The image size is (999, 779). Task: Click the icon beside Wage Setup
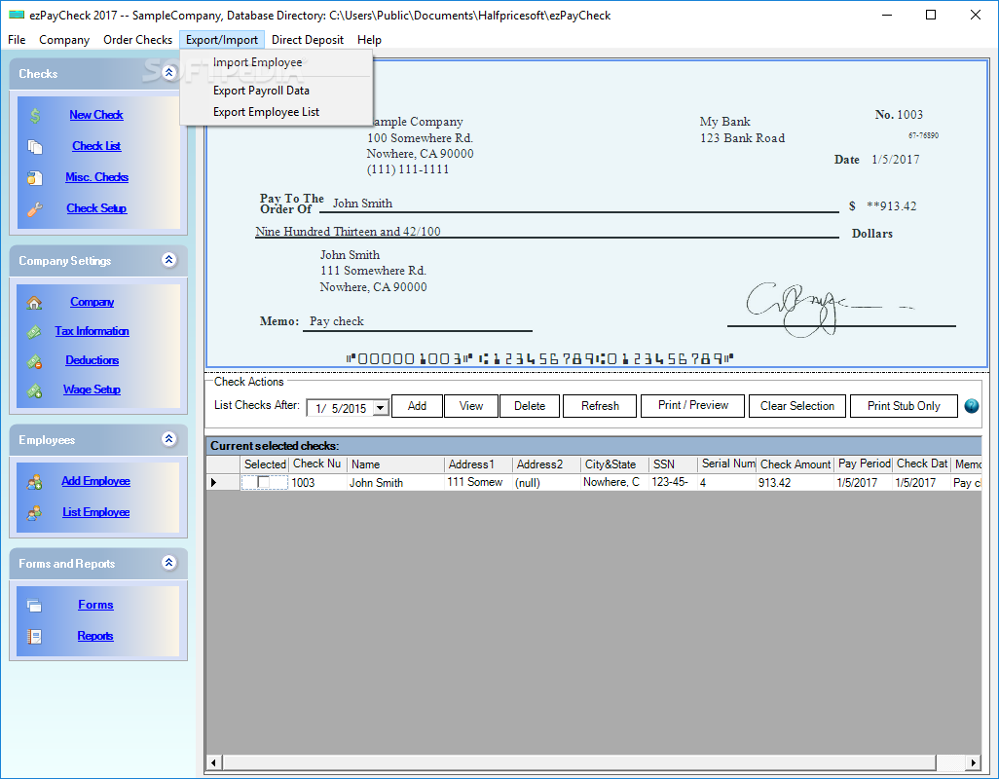tap(34, 390)
